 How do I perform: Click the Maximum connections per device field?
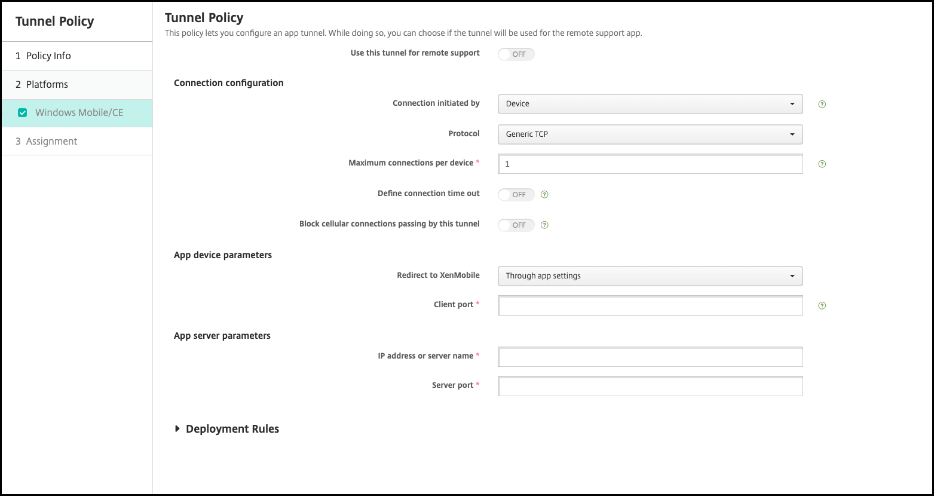pos(650,164)
